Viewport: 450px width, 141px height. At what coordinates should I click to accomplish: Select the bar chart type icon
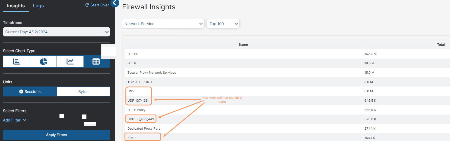[x=16, y=61]
